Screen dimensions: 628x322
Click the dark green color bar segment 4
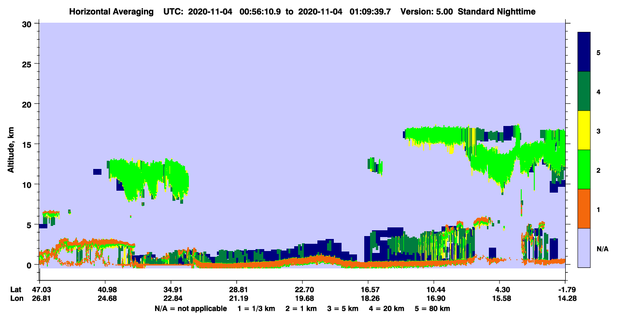click(x=584, y=91)
